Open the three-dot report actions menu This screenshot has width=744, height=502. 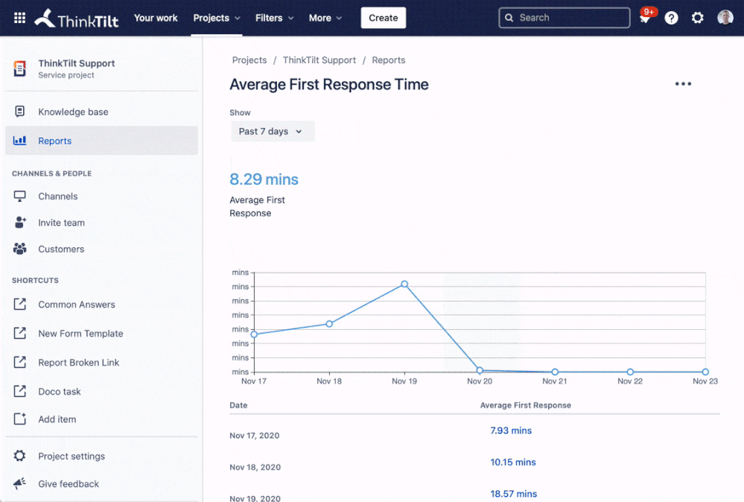[683, 84]
